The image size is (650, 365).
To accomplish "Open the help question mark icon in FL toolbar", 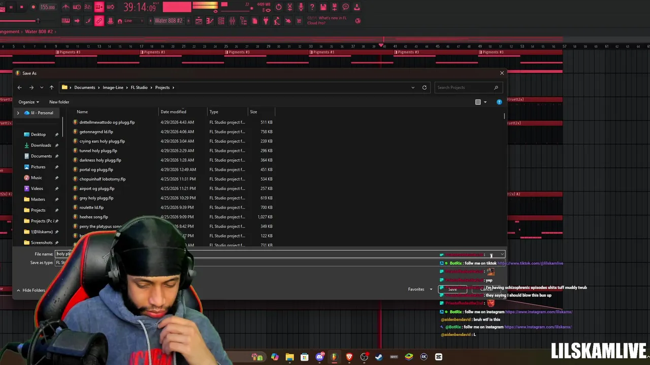I will pos(312,7).
